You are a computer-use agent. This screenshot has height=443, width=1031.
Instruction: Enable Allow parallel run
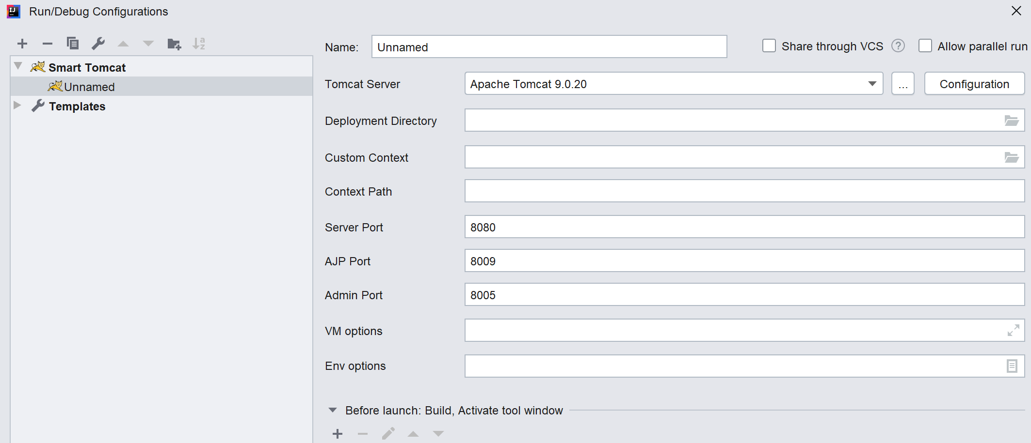click(925, 46)
